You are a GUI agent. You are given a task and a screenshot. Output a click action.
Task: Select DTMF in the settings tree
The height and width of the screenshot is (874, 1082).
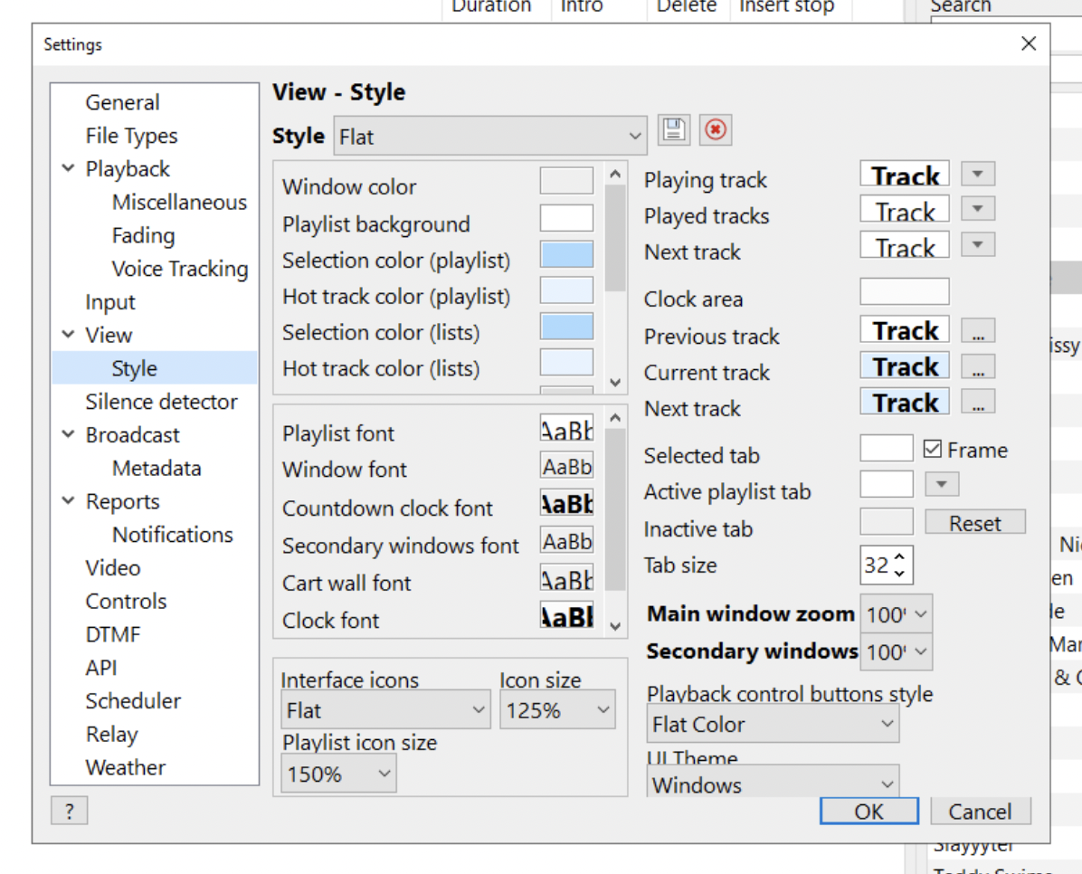tap(112, 633)
